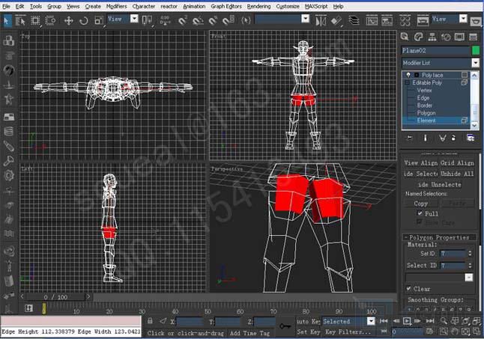The width and height of the screenshot is (484, 339).
Task: Collapse the Polygon Properties rollout
Action: click(x=439, y=237)
